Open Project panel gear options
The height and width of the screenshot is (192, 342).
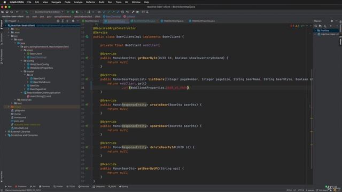click(73, 21)
